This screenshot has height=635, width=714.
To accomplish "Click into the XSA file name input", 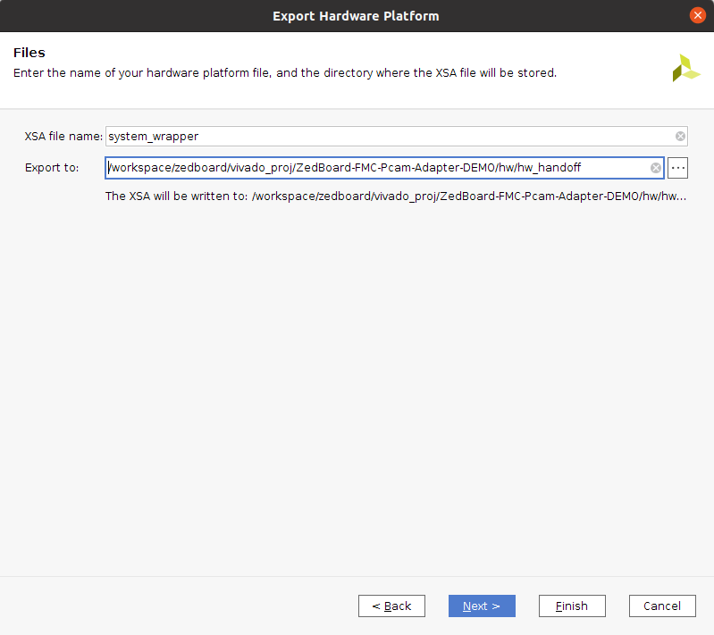I will [396, 136].
